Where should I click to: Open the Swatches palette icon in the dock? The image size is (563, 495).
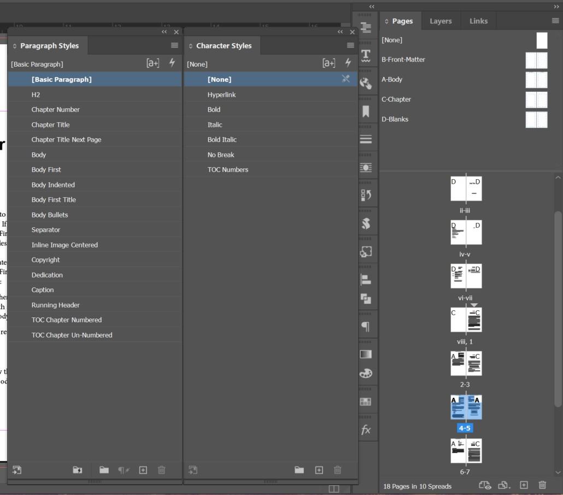tap(366, 373)
